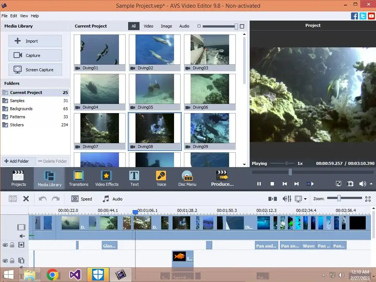The width and height of the screenshot is (376, 282).
Task: Open the Transitions panel
Action: pos(79,178)
